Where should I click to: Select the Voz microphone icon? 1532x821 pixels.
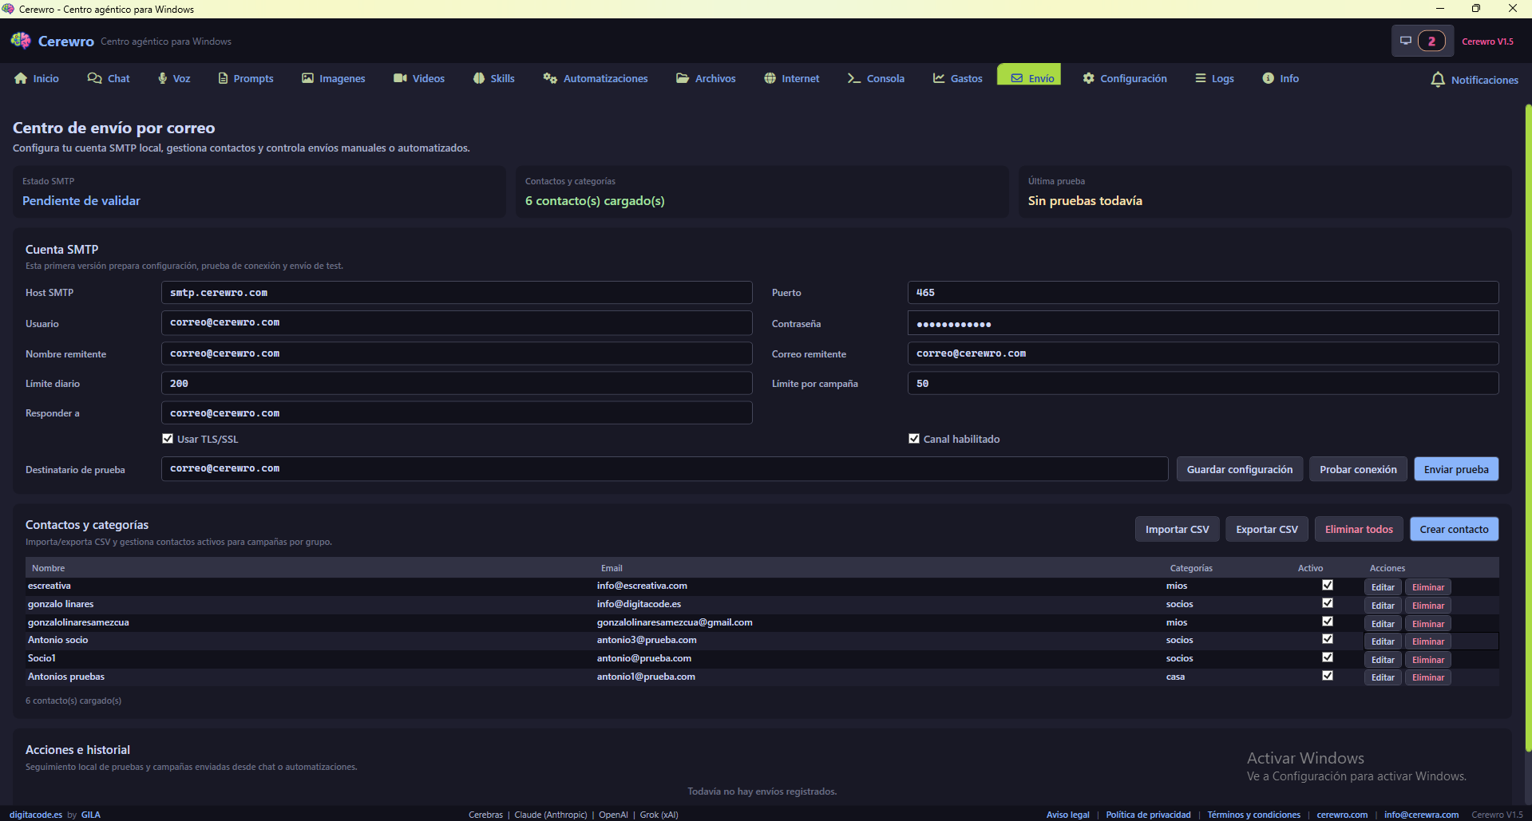163,78
